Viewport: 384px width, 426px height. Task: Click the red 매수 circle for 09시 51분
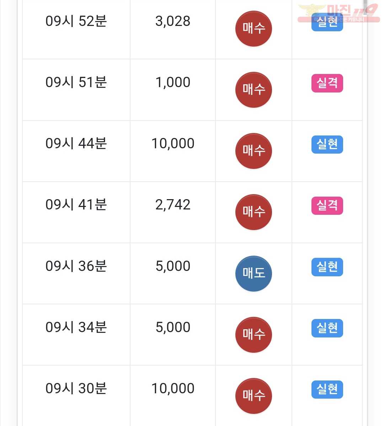[x=254, y=90]
